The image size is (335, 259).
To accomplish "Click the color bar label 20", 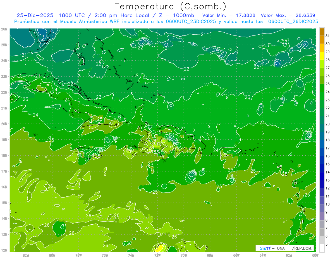I will click(x=328, y=124).
